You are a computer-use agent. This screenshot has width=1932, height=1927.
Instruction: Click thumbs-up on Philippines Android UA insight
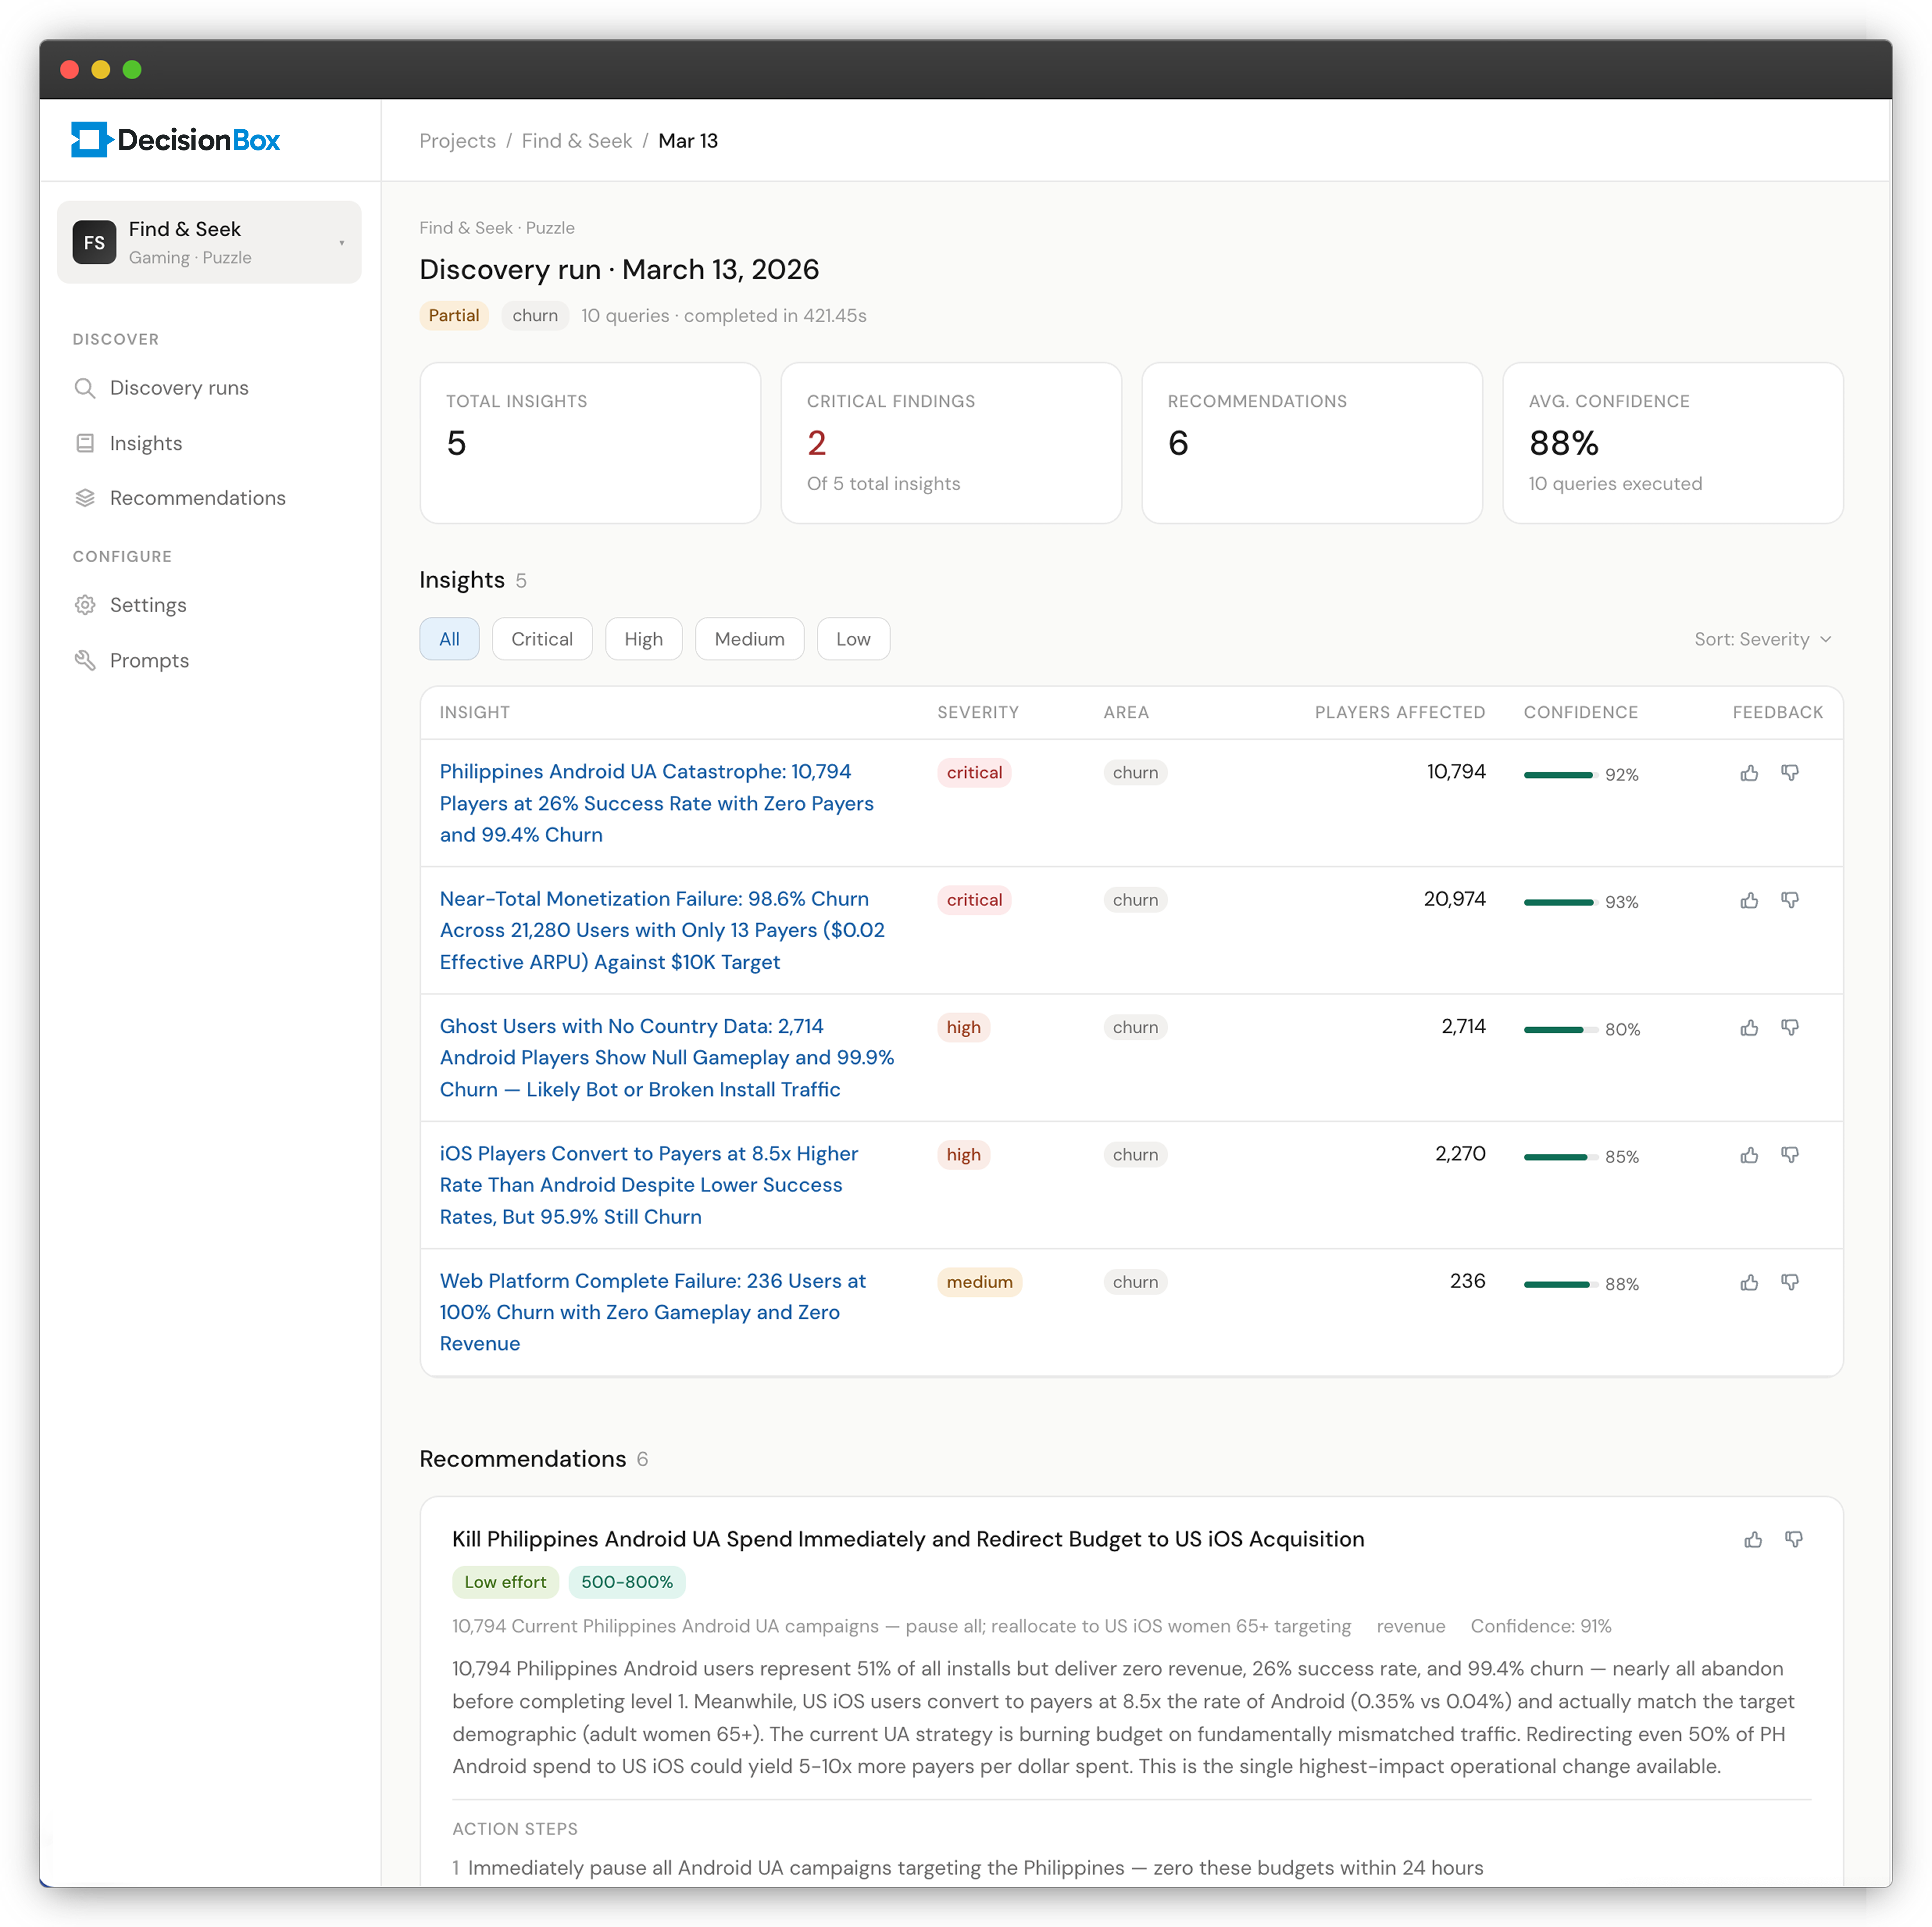coord(1749,773)
